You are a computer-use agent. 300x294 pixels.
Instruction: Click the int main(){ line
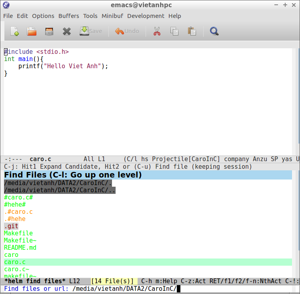pyautogui.click(x=24, y=59)
